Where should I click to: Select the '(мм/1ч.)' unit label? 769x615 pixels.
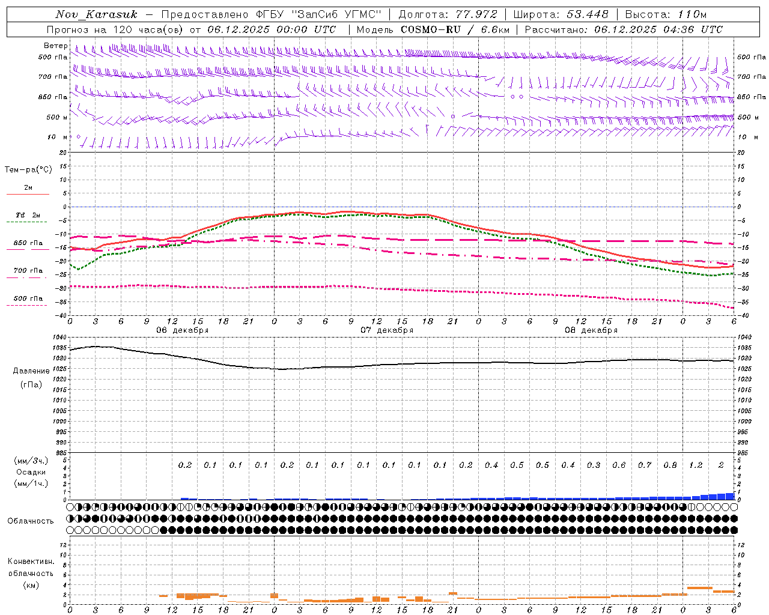tap(31, 483)
